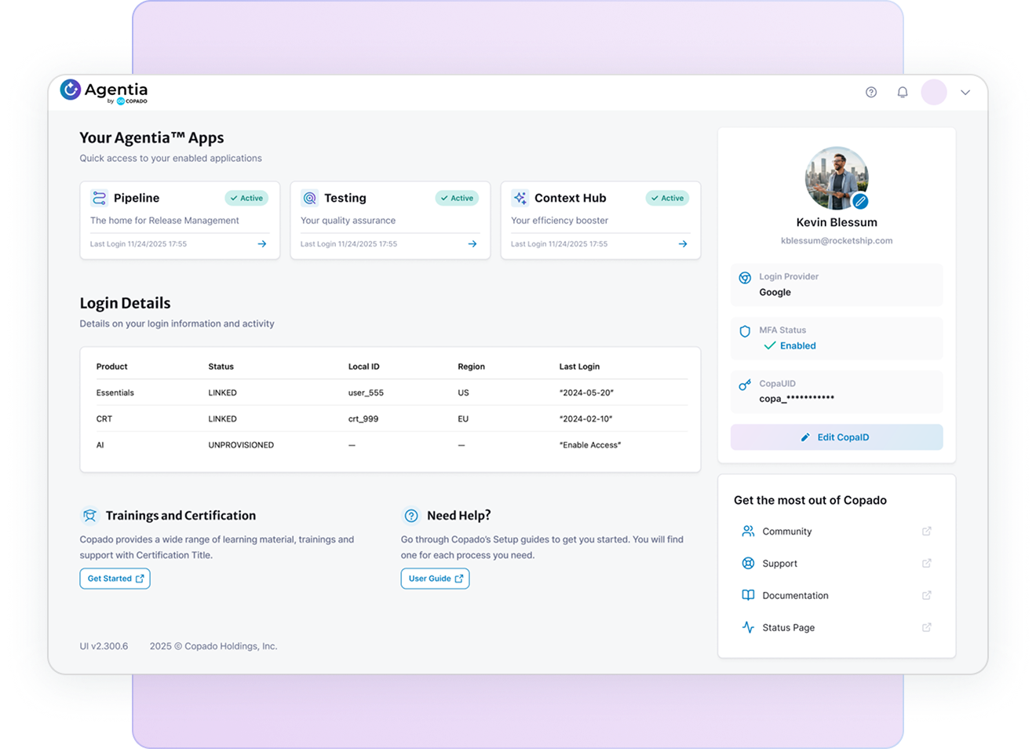Click the Active badge on Pipeline card

[246, 198]
